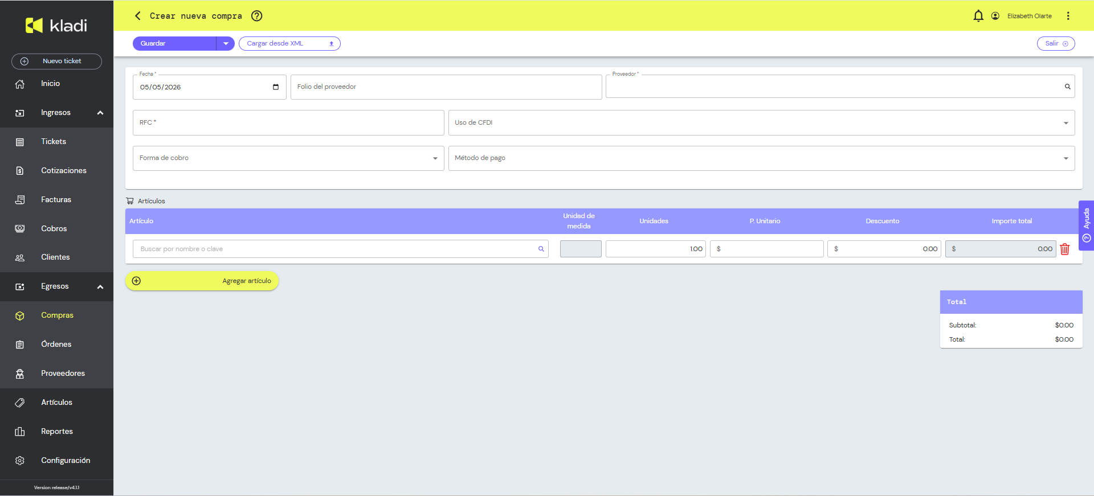
Task: Collapse the Ingresos section chevron
Action: point(100,113)
